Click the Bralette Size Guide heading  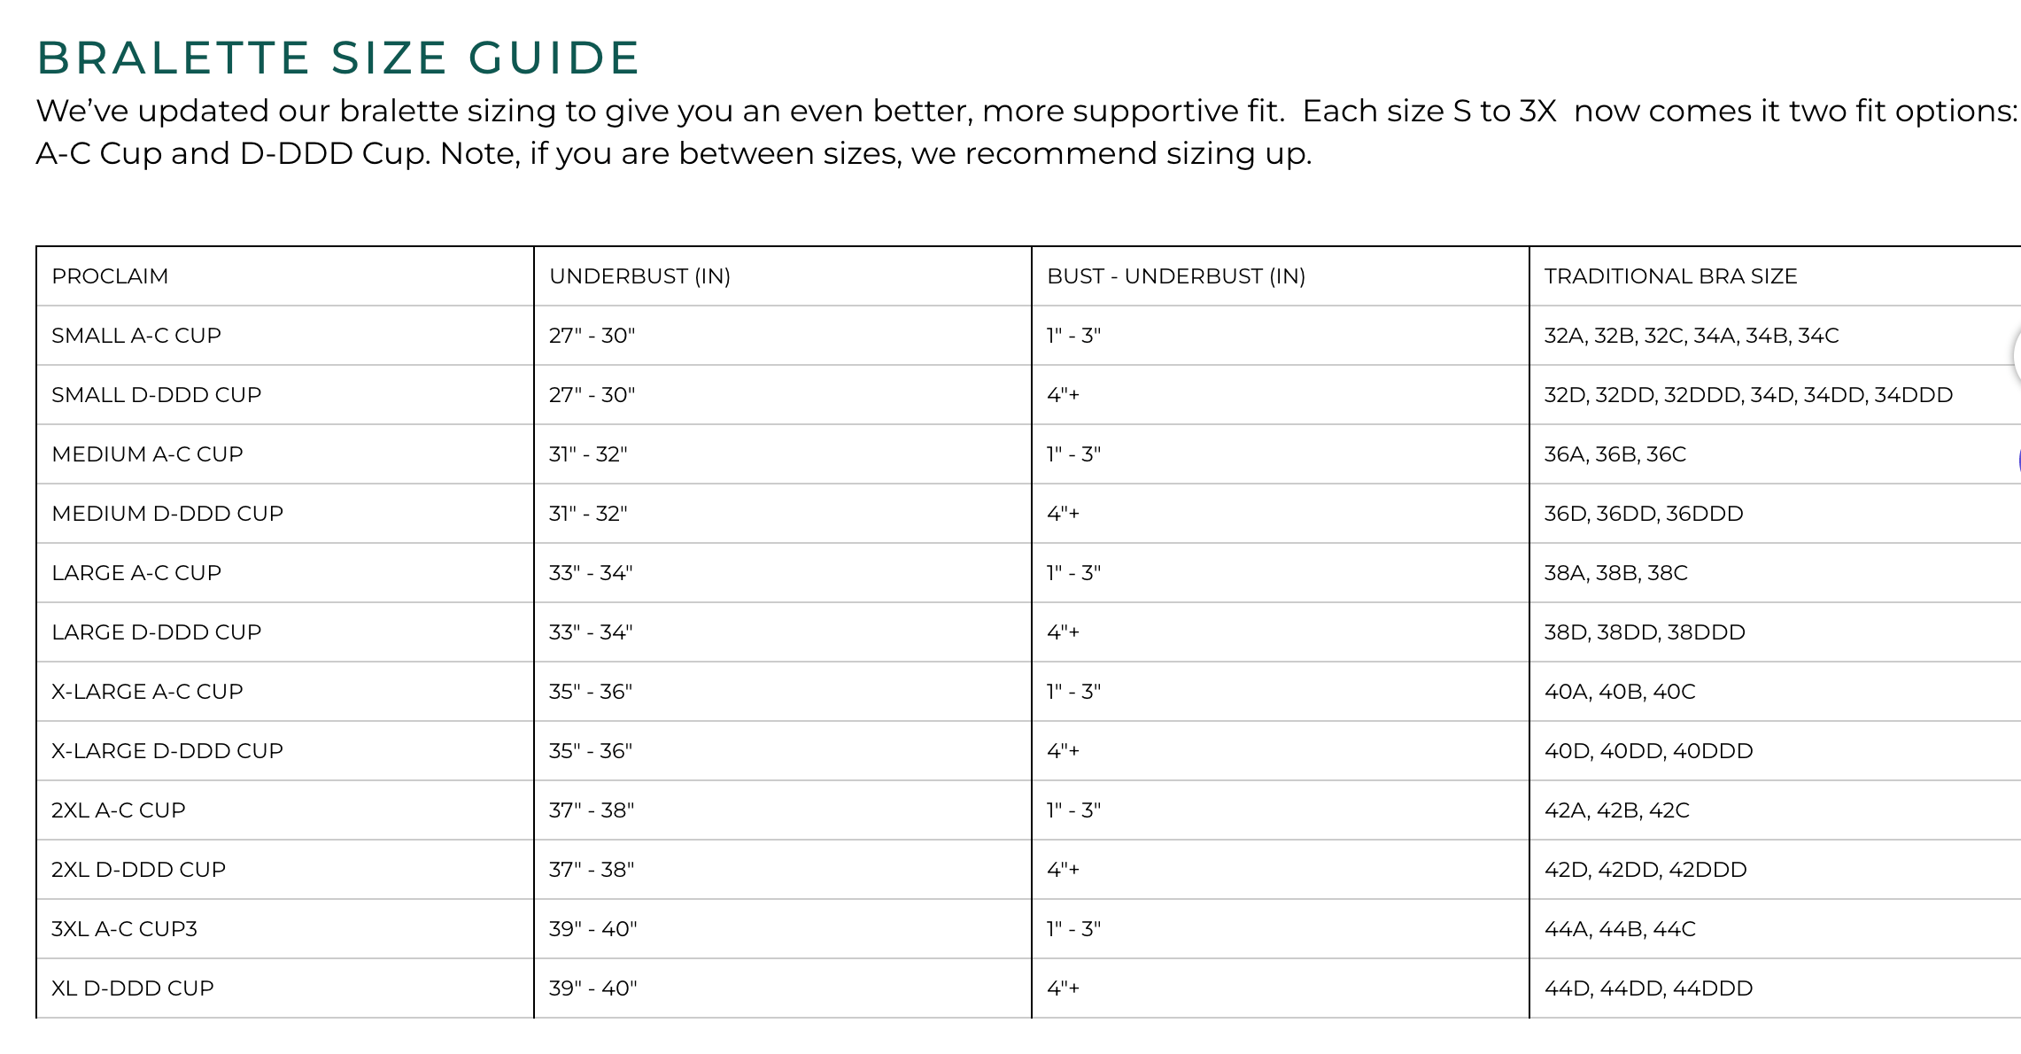click(338, 58)
